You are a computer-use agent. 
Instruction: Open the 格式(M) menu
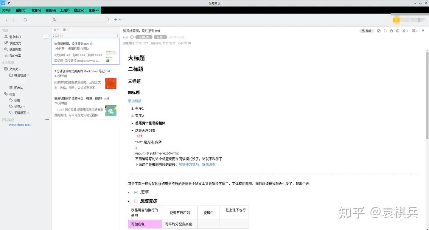(51, 10)
